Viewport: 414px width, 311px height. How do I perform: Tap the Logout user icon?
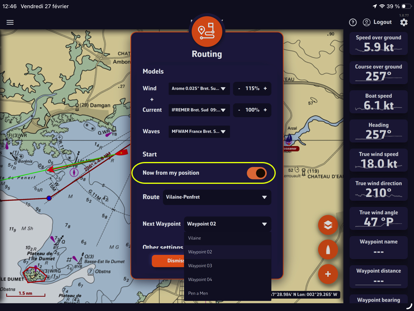pos(367,22)
